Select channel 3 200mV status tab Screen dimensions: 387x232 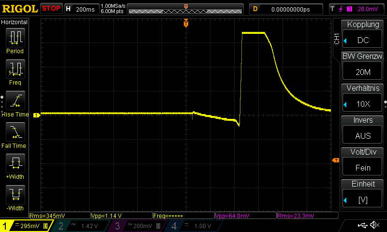pos(137,226)
